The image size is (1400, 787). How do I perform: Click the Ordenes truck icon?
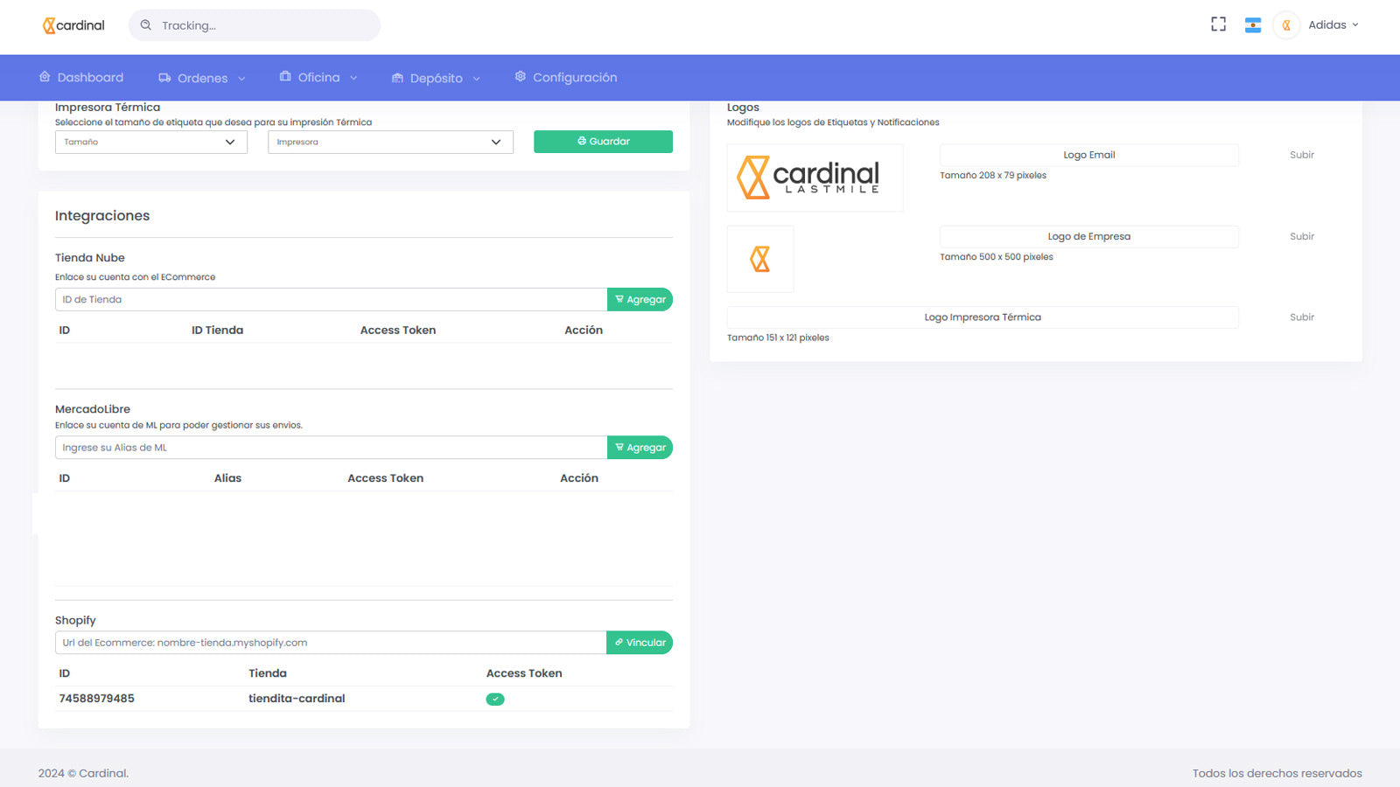(x=164, y=77)
